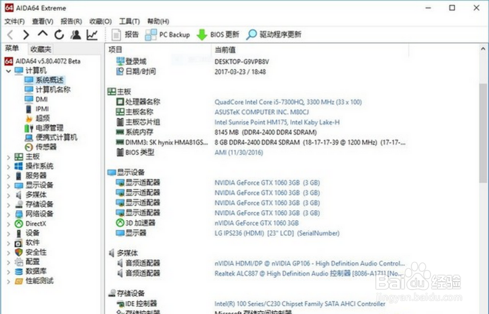Launch PC Backup from the toolbar
This screenshot has height=314, width=489.
(x=168, y=35)
